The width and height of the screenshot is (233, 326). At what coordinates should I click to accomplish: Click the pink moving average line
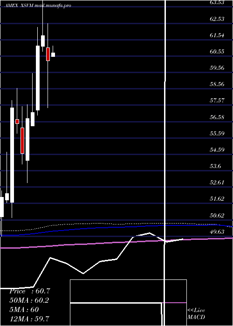[x=116, y=243]
